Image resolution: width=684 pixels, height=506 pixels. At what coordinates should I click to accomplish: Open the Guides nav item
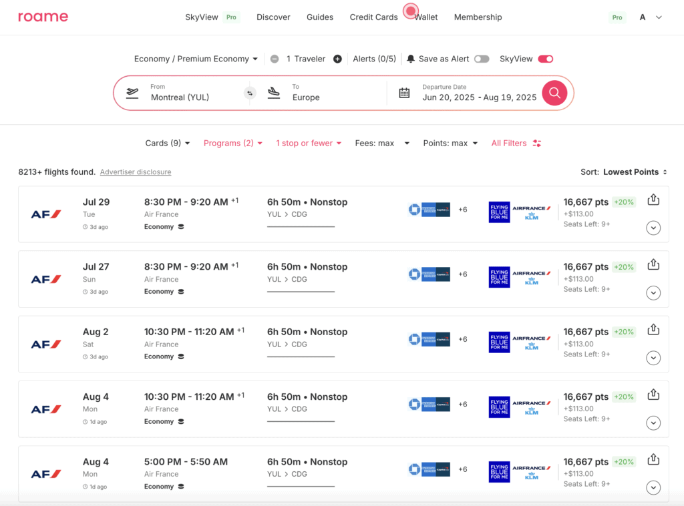320,17
